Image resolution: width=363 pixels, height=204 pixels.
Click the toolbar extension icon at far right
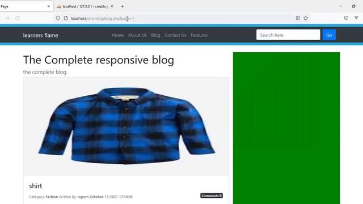(356, 18)
